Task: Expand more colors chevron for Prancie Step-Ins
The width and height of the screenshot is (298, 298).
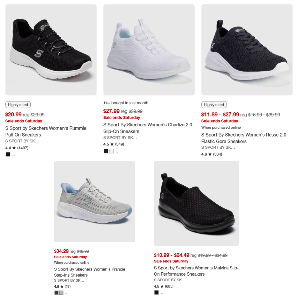Action: (x=66, y=294)
